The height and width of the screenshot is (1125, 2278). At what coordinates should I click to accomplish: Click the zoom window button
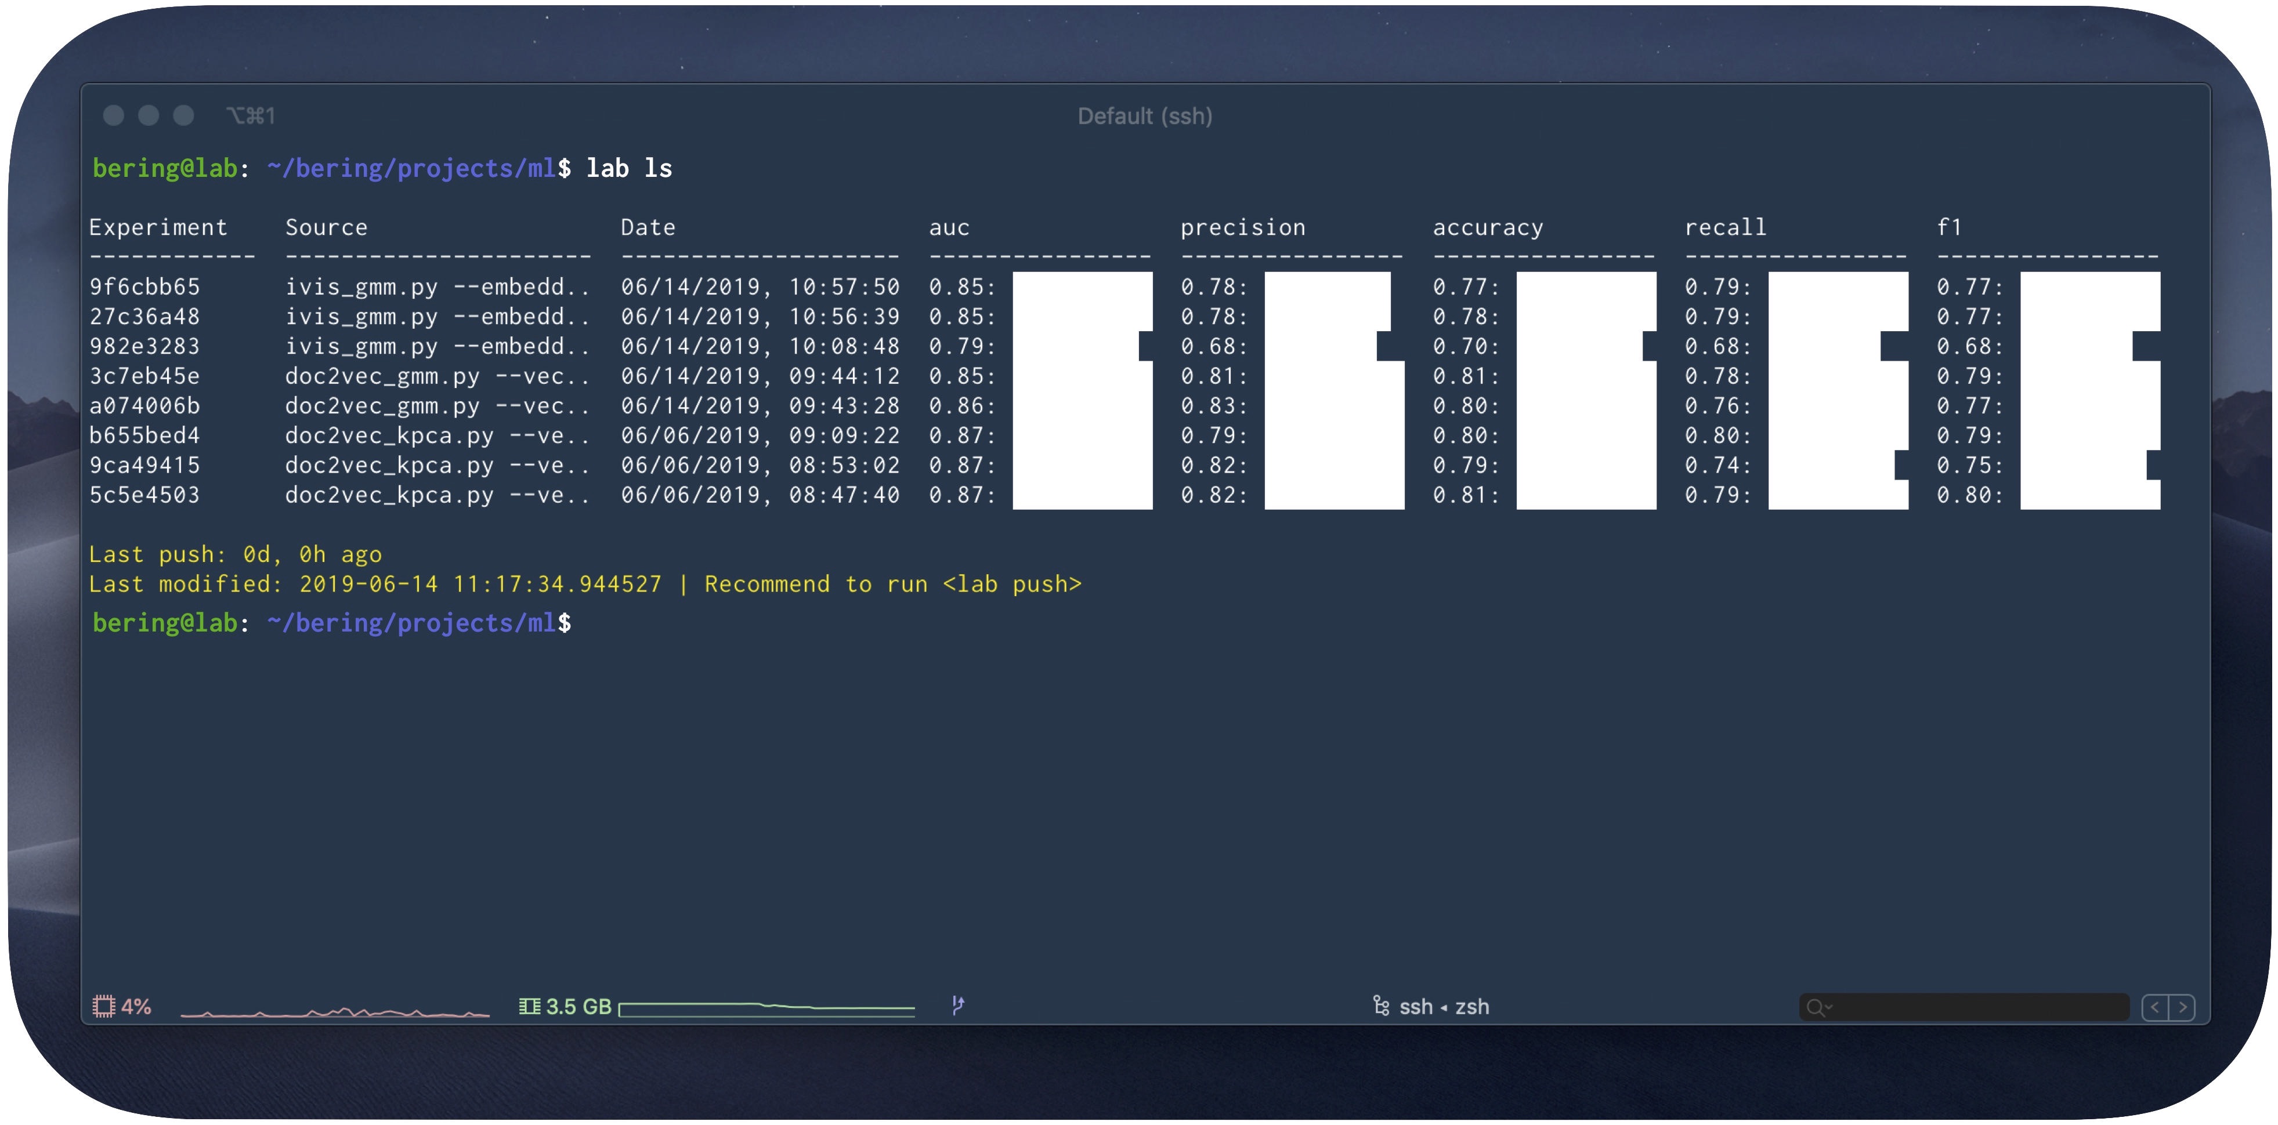point(183,115)
